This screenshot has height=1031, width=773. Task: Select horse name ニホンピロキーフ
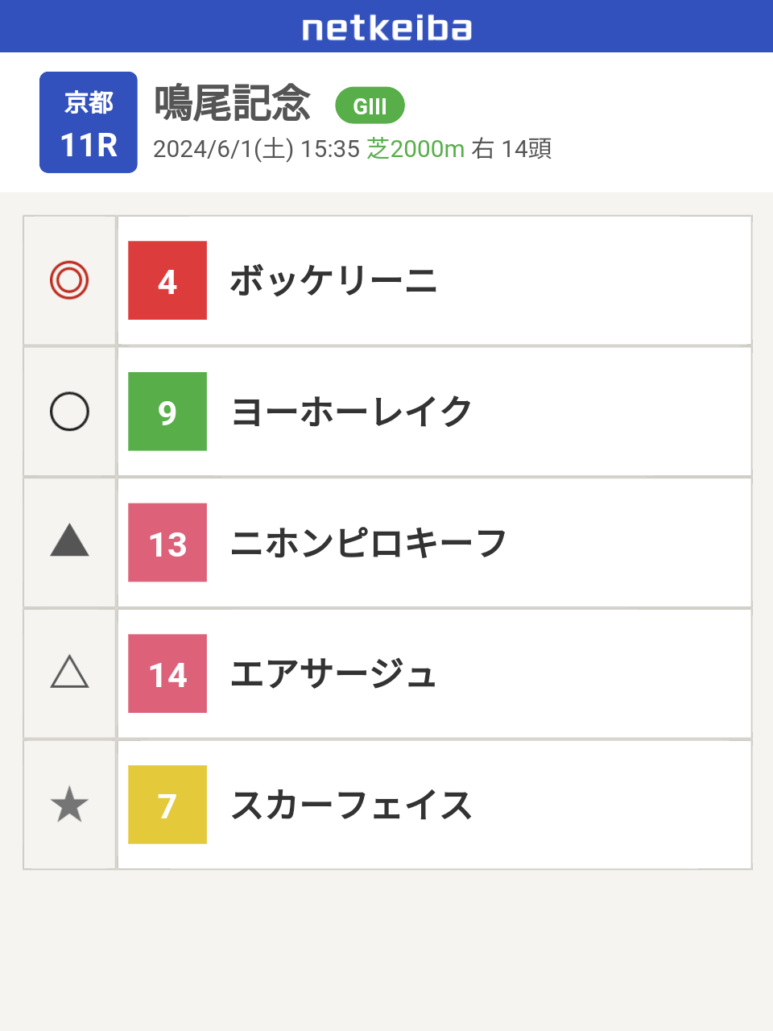point(369,543)
